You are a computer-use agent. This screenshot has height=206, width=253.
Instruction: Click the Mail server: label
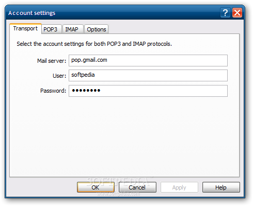pyautogui.click(x=52, y=61)
